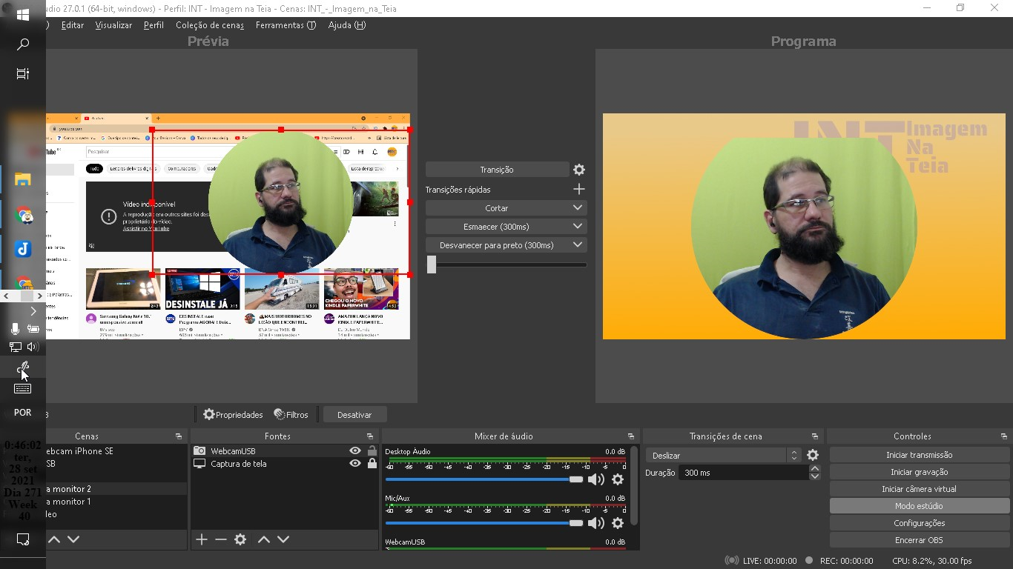Lock the WebcamUSB source
Viewport: 1013px width, 569px height.
coord(370,450)
